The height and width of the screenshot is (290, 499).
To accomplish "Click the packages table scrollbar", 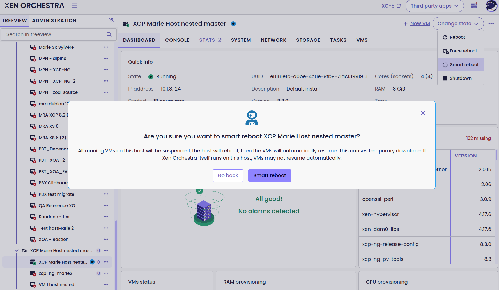I will tap(496, 155).
